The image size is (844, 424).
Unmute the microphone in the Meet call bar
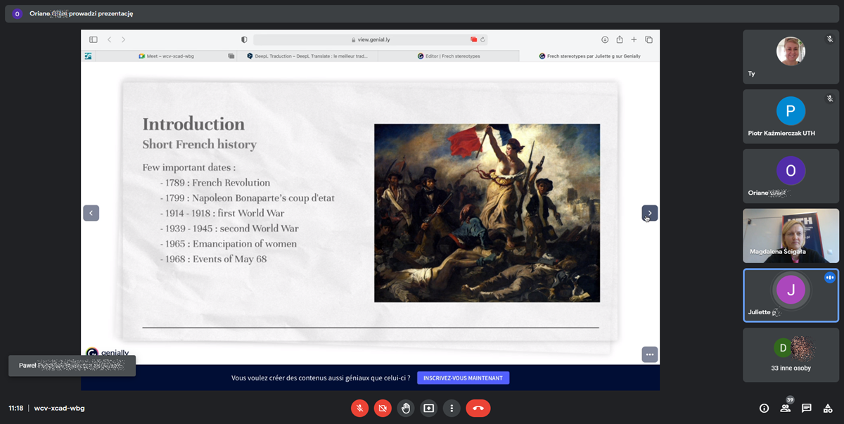click(359, 408)
